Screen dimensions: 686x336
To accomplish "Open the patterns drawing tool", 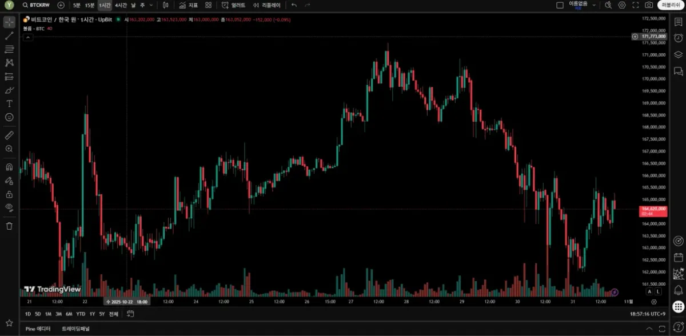I will coord(9,63).
